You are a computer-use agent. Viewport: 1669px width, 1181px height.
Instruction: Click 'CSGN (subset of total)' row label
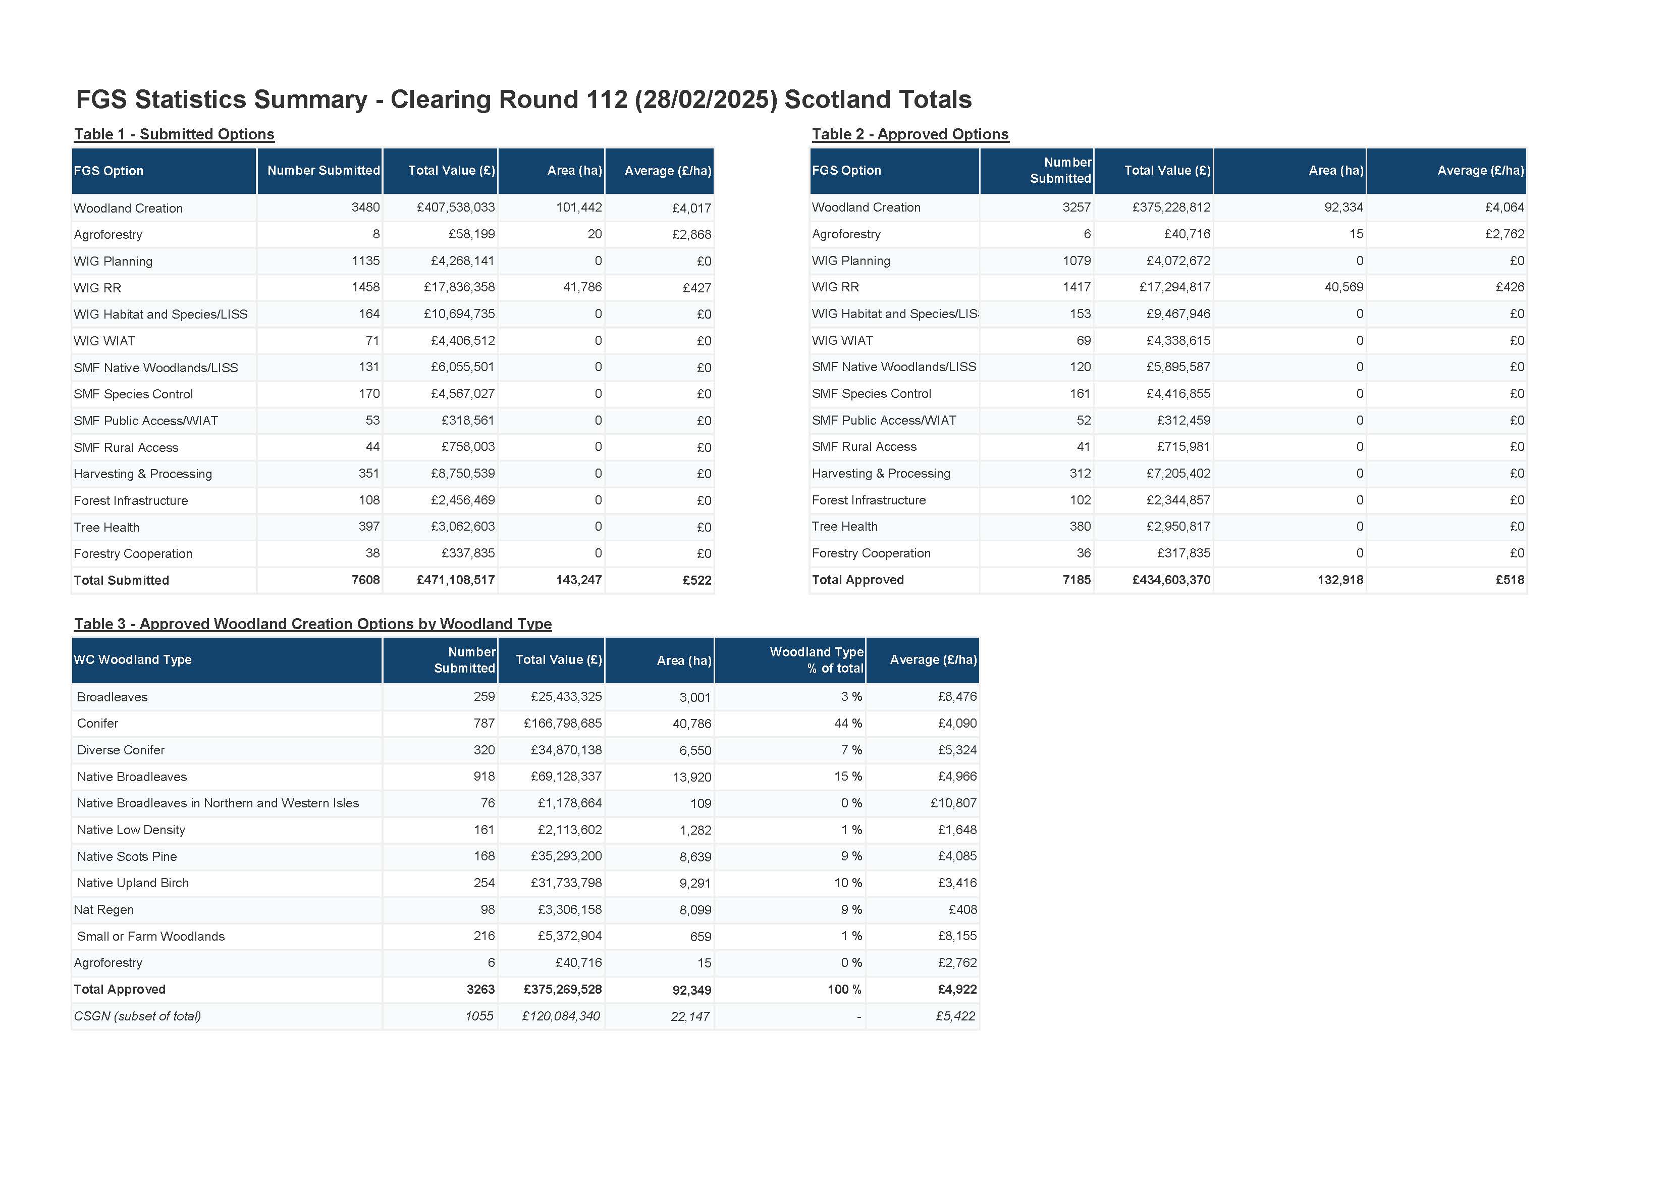(137, 1016)
